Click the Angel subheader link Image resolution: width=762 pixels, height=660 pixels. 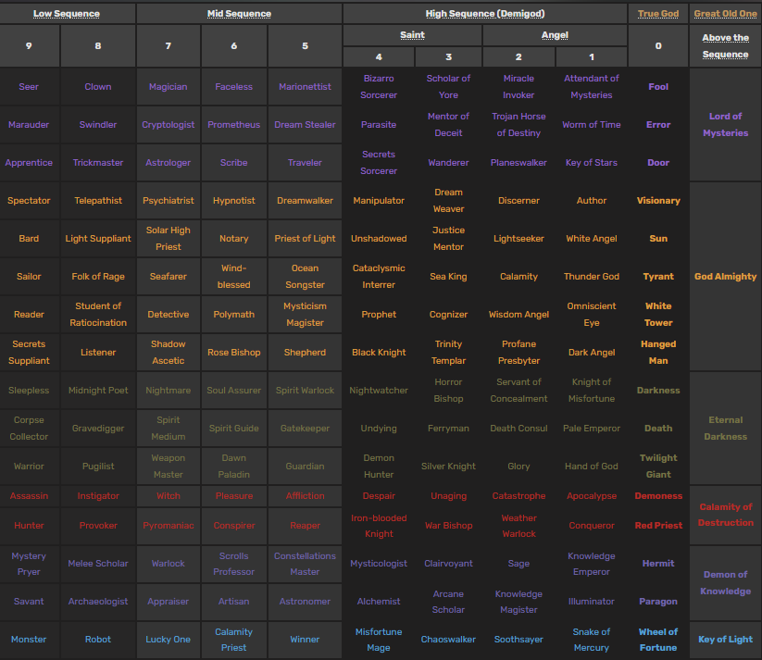pos(555,35)
